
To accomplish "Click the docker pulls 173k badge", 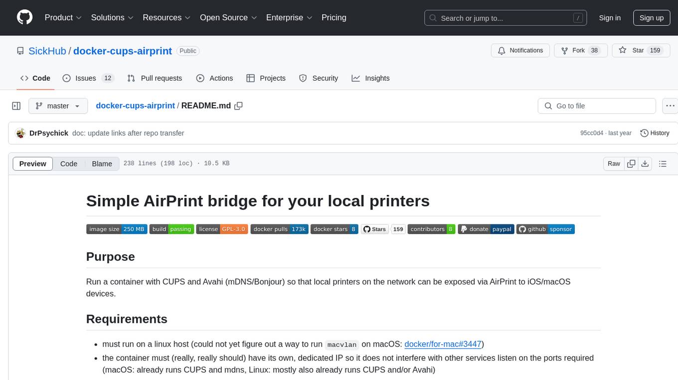I will (x=279, y=229).
